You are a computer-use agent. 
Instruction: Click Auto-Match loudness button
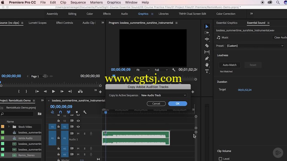pyautogui.click(x=230, y=65)
